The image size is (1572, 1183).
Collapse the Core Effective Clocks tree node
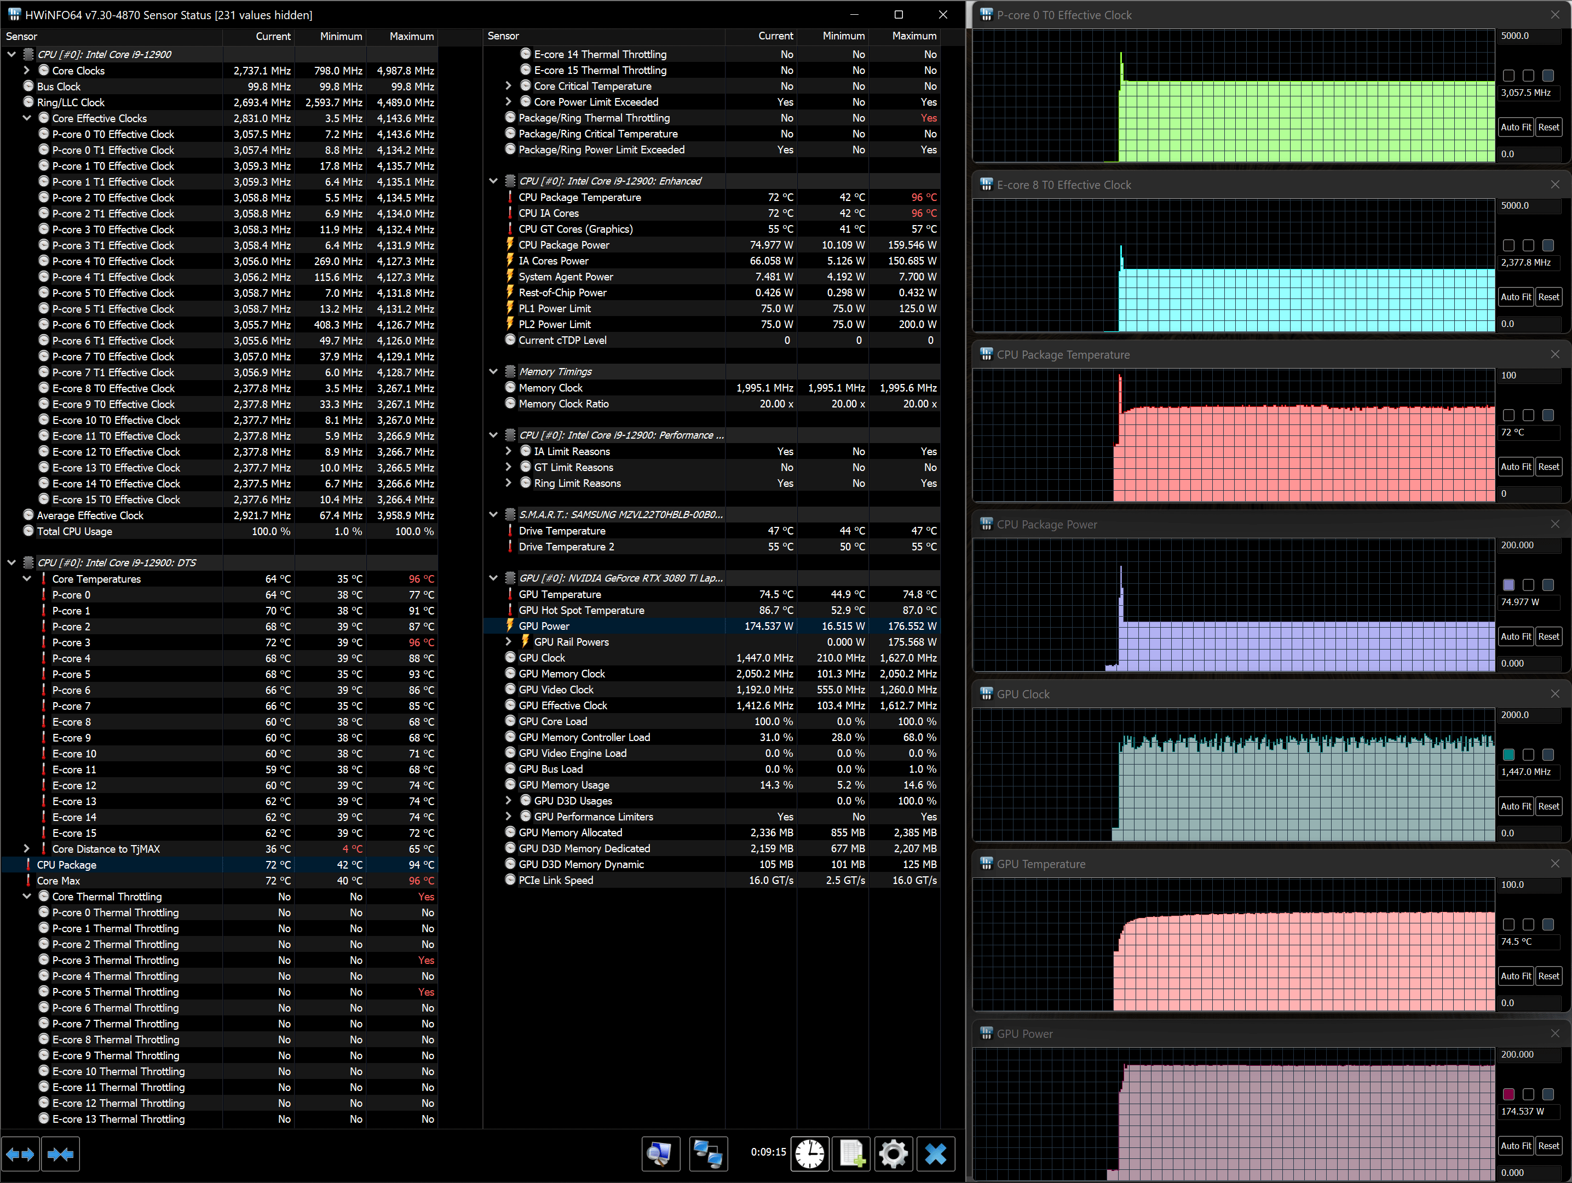(x=27, y=118)
